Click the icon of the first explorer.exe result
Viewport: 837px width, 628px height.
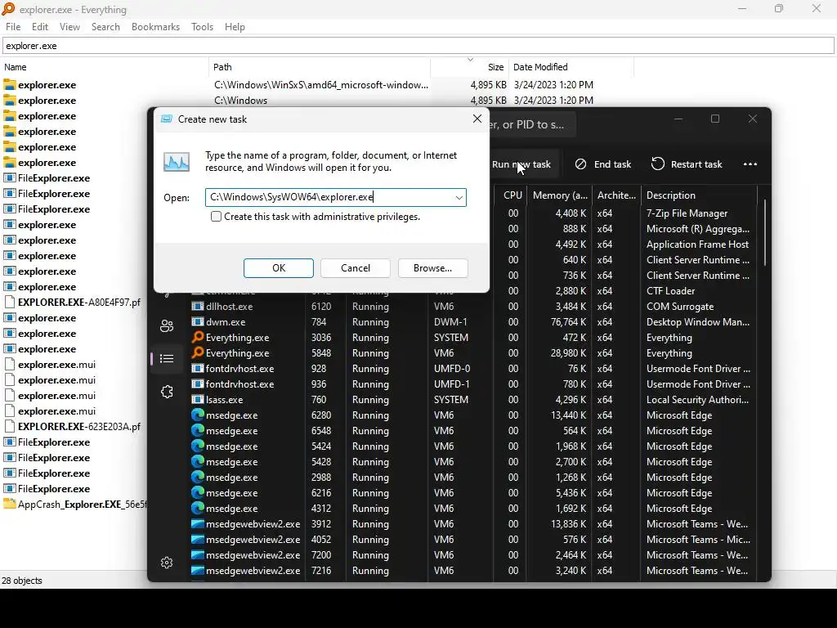click(10, 85)
